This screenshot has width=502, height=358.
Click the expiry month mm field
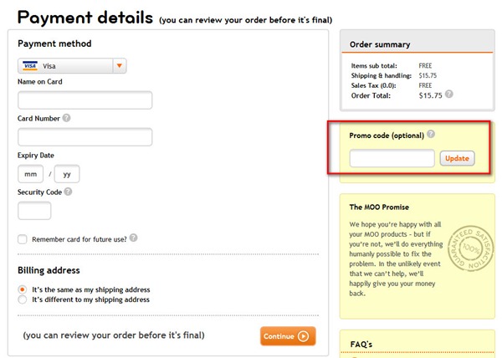pos(32,174)
